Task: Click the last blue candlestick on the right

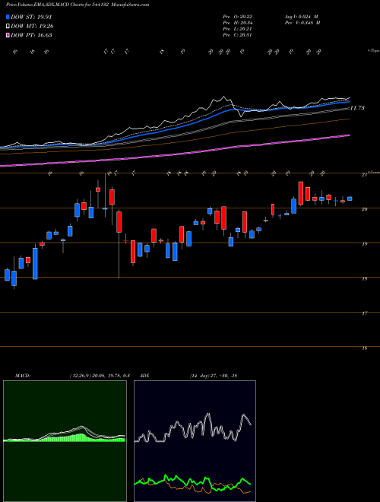Action: point(350,199)
